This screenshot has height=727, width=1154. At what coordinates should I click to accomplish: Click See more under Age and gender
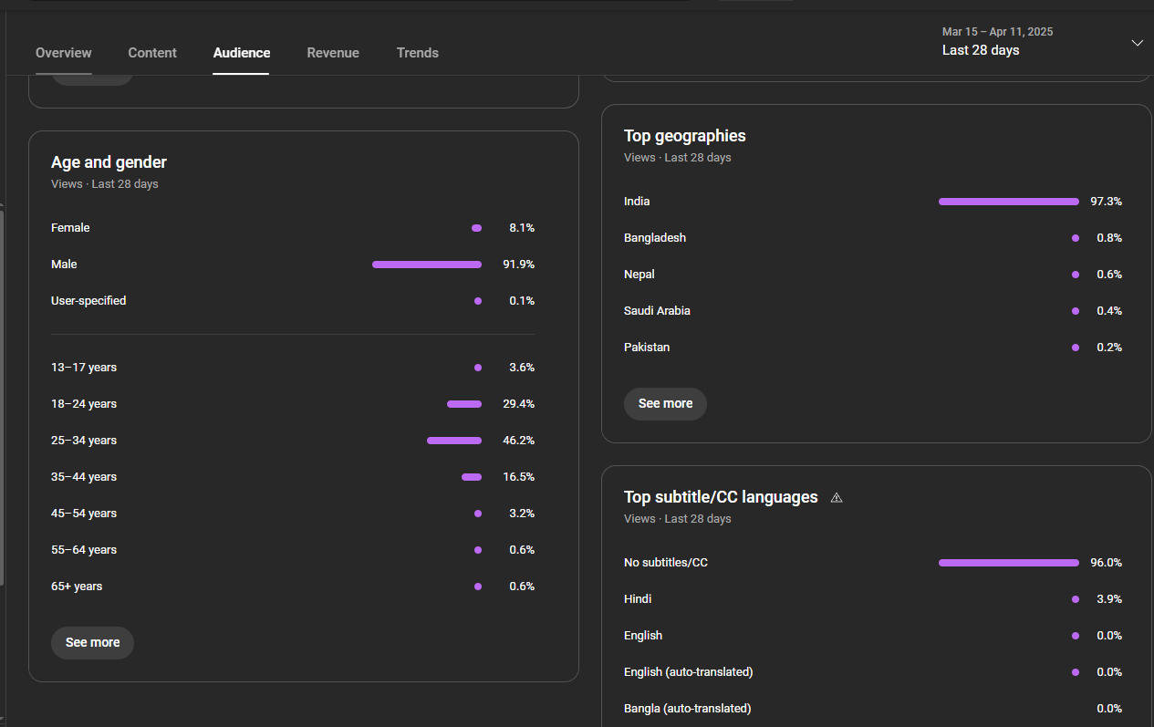92,642
